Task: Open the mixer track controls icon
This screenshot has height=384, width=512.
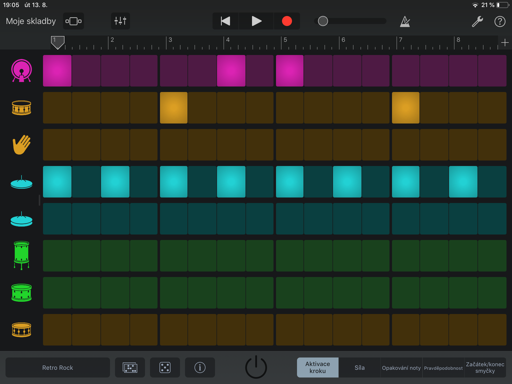Action: [120, 21]
